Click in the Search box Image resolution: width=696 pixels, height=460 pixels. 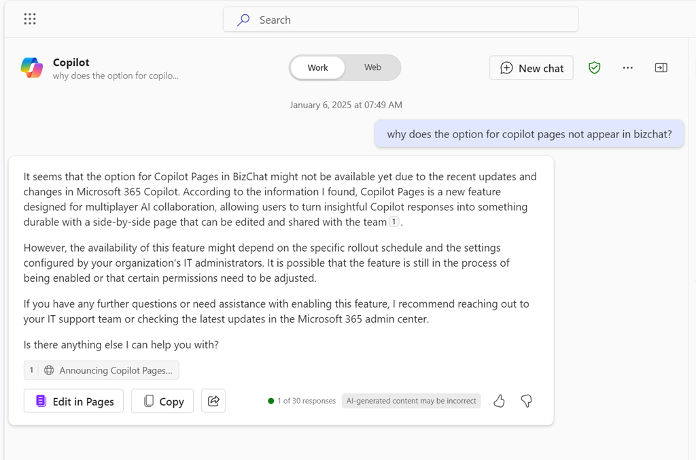408,20
